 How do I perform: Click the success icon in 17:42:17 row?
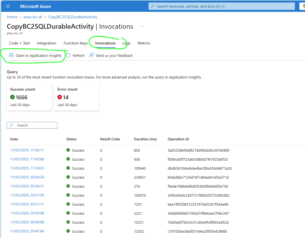coord(68,150)
